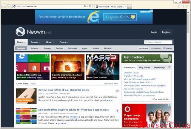Click the Windows hyperlink in SkyDrive article
The width and height of the screenshot is (191, 129).
click(x=74, y=117)
